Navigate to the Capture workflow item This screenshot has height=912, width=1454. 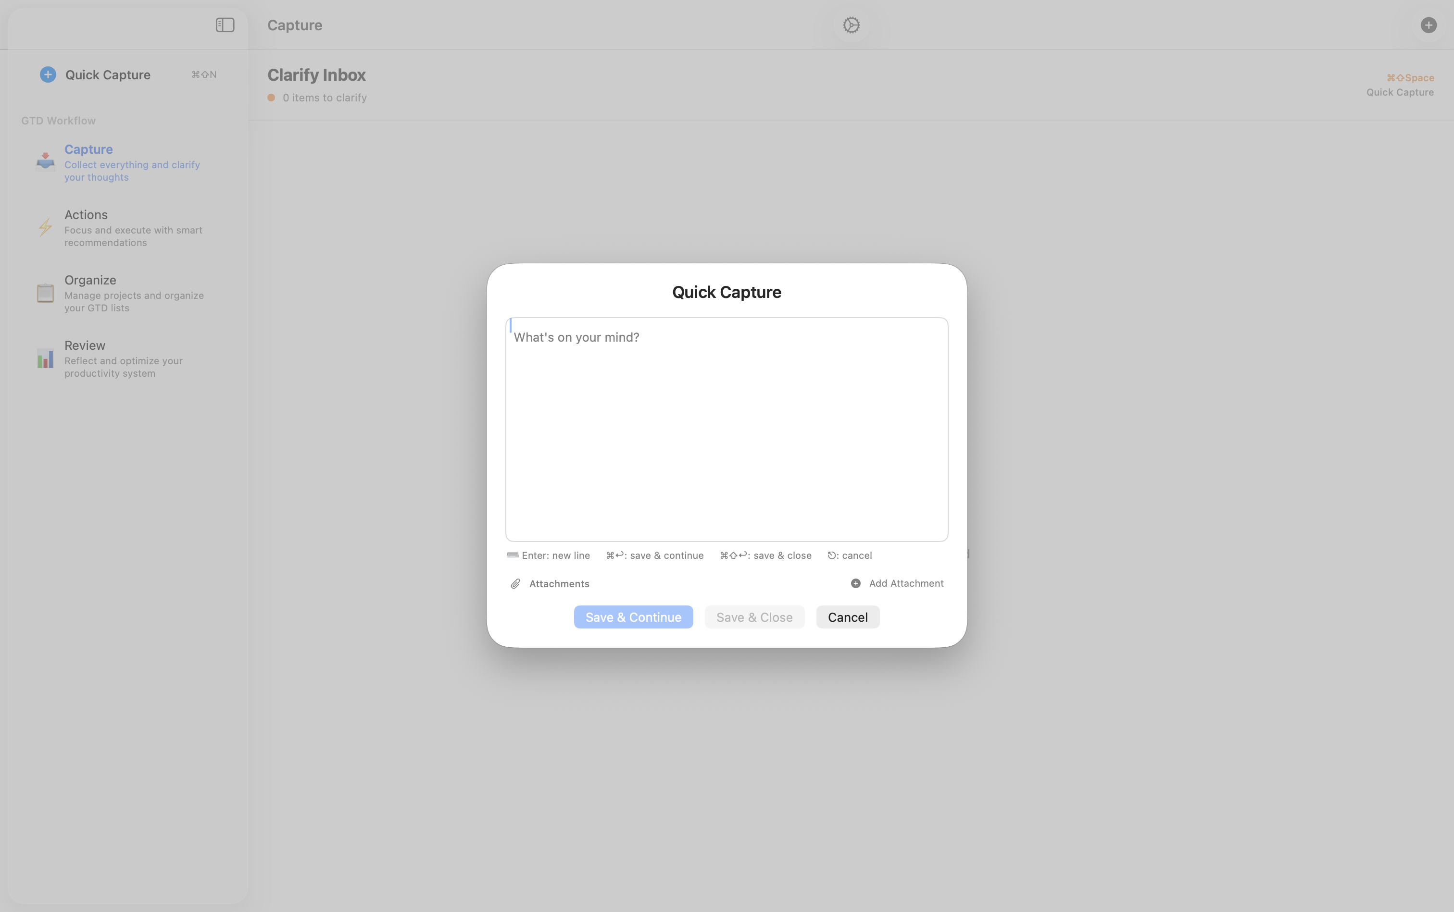pos(88,149)
